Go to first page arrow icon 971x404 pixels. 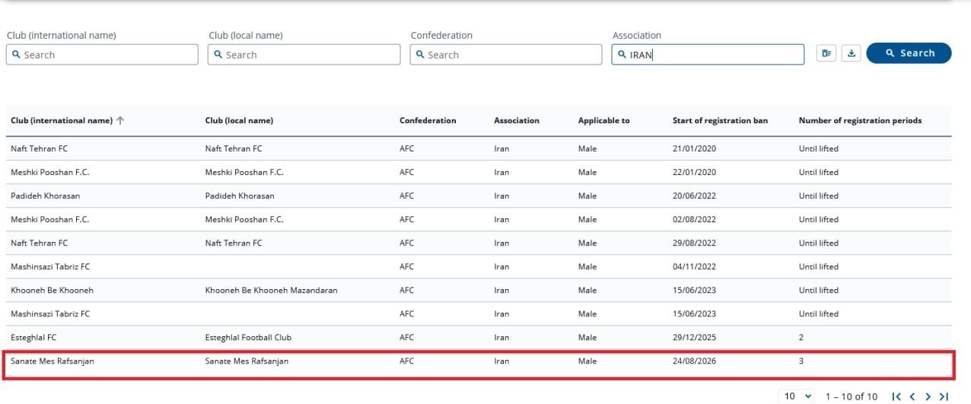(x=896, y=396)
